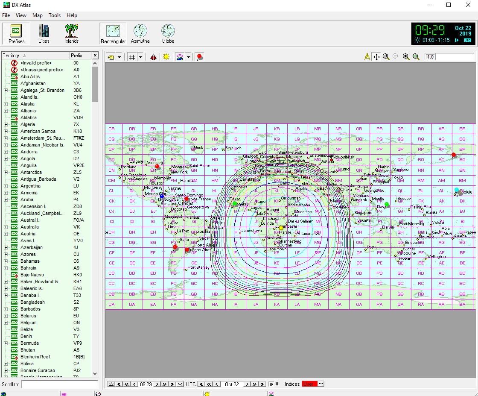Click the Scroll to input field
The image size is (478, 396).
(60, 384)
